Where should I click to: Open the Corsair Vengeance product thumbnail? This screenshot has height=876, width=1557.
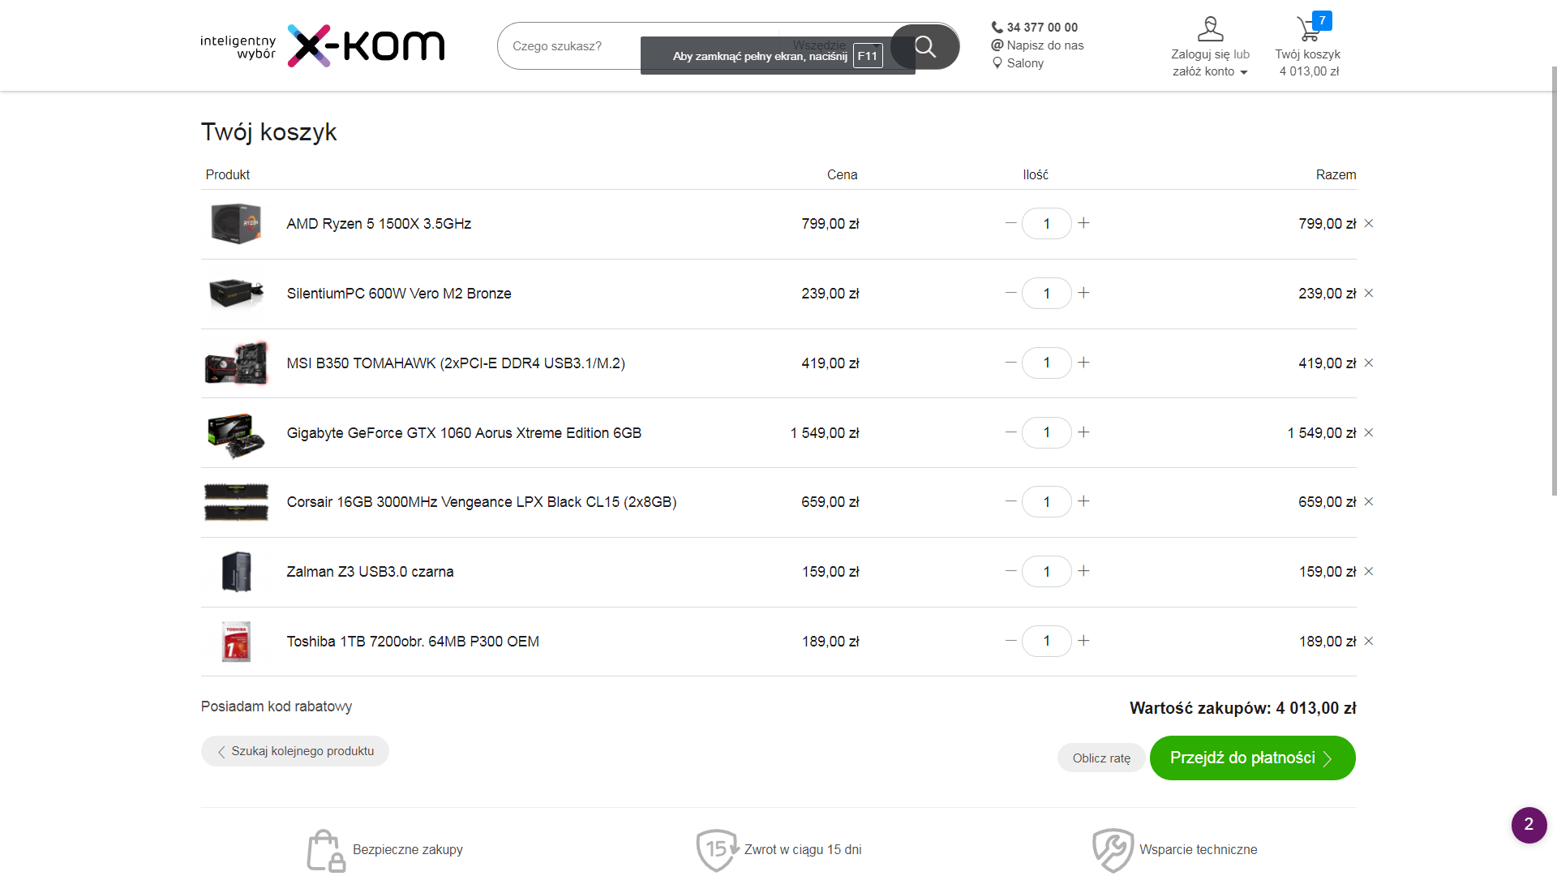click(x=236, y=502)
